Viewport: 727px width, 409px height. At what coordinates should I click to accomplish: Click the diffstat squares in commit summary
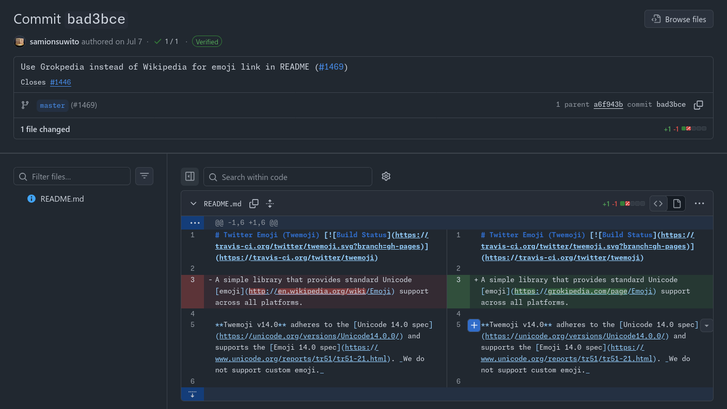694,129
